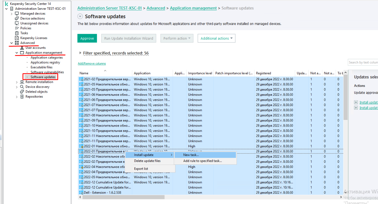Click the Managed devices monitor icon
This screenshot has width=378, height=204.
pos(17,14)
